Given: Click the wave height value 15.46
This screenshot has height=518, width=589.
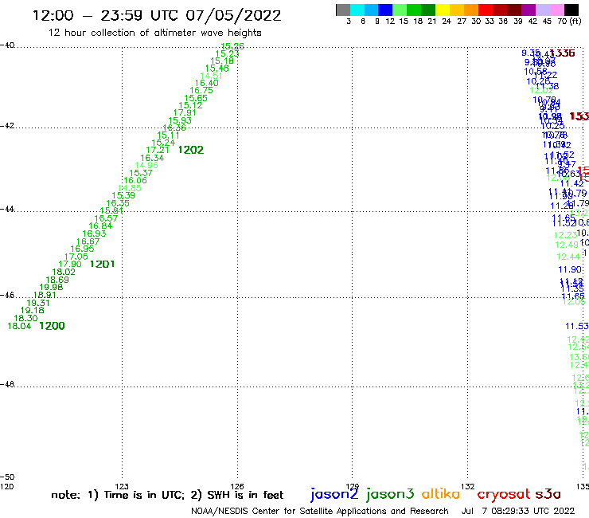Looking at the screenshot, I should click(217, 68).
